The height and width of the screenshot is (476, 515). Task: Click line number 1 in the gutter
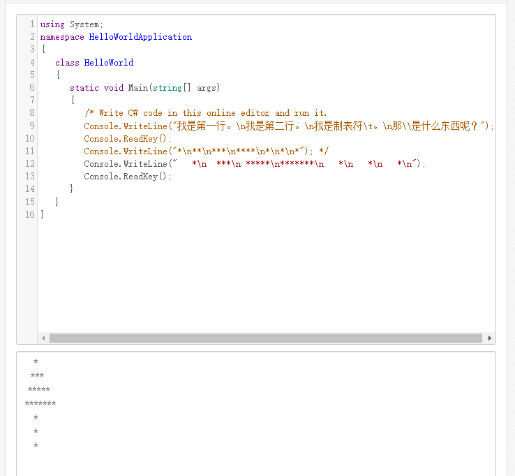click(x=32, y=24)
